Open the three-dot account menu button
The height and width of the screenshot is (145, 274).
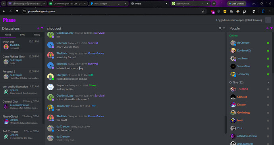[268, 20]
